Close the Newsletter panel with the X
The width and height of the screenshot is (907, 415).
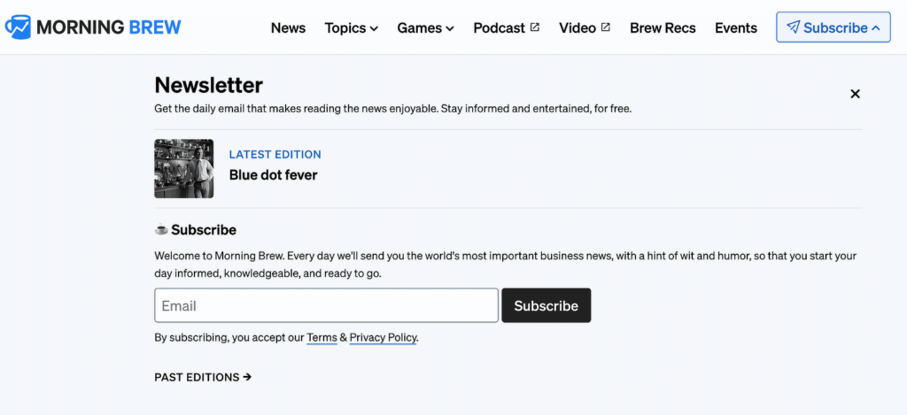click(855, 94)
